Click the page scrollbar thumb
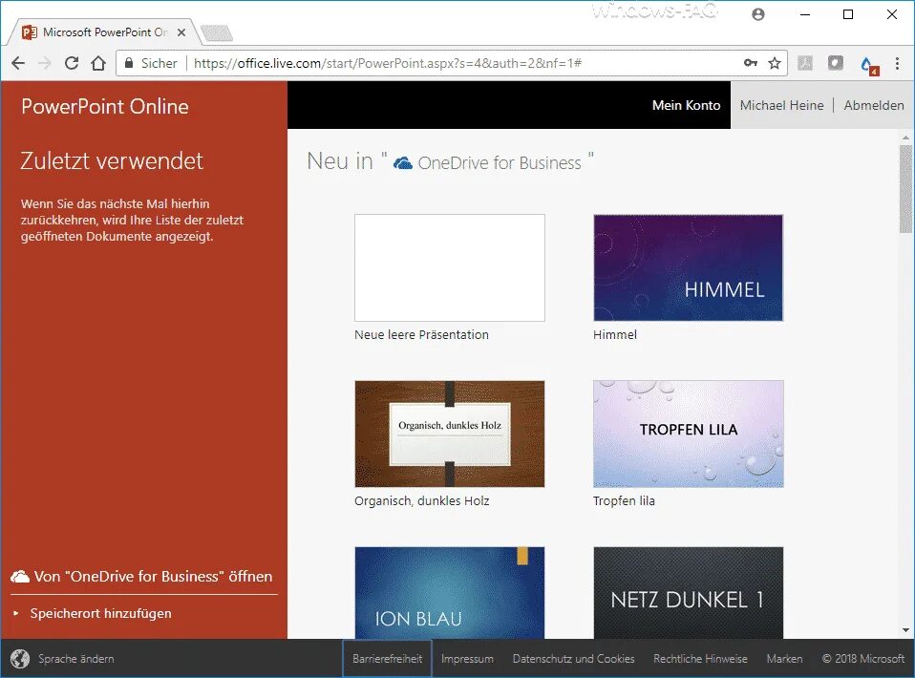Viewport: 915px width, 678px height. click(905, 189)
